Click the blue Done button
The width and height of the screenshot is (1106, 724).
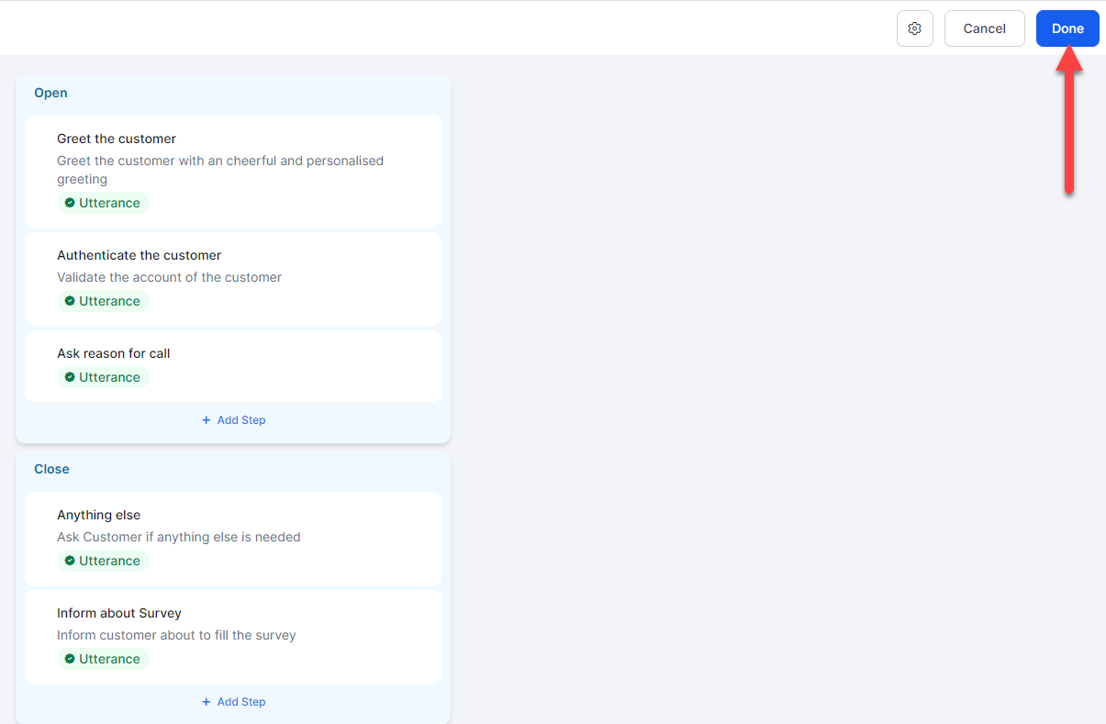pyautogui.click(x=1067, y=28)
